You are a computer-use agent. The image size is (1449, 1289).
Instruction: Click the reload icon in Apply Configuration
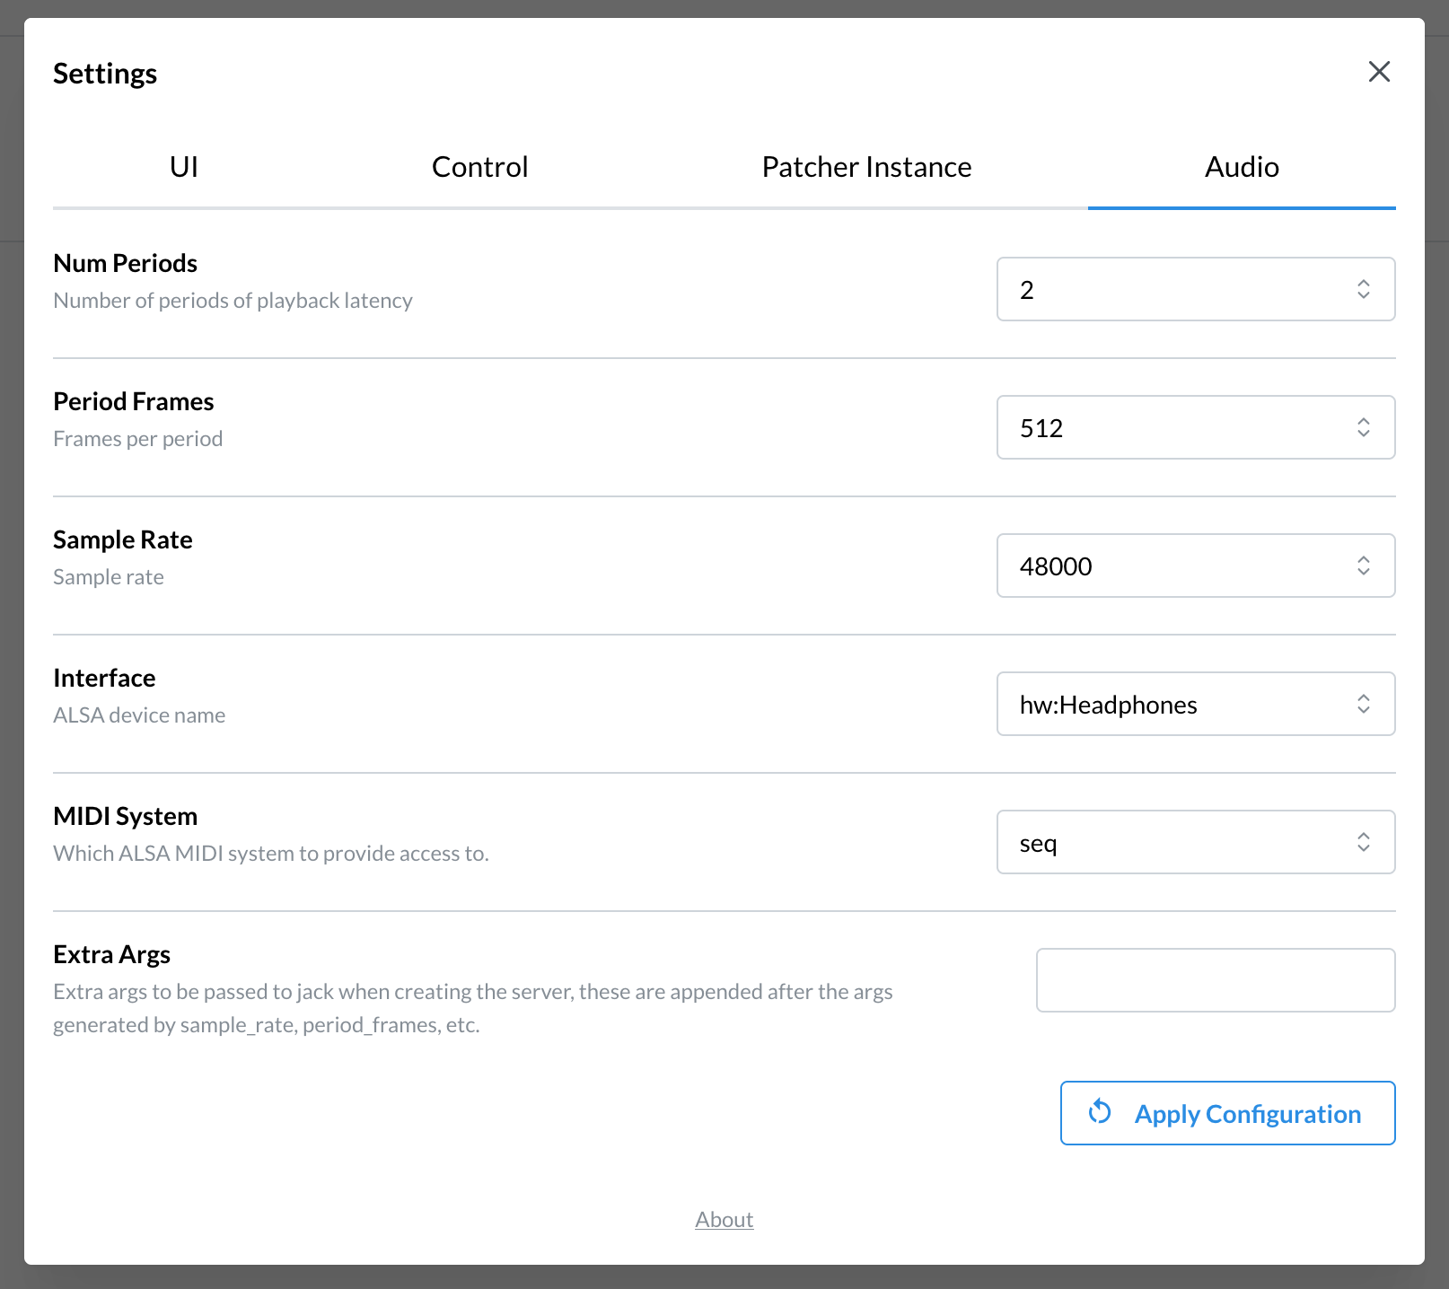click(1100, 1113)
